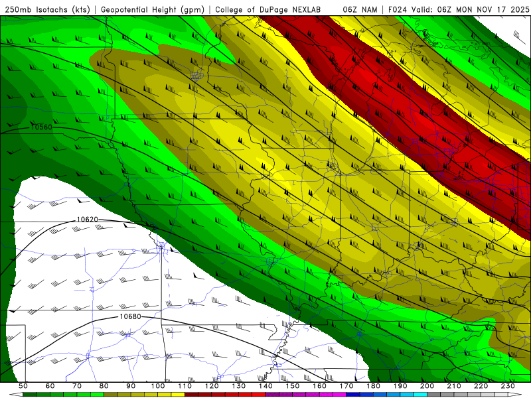Click the 70 value on the color scale
The image size is (531, 398).
[77, 386]
